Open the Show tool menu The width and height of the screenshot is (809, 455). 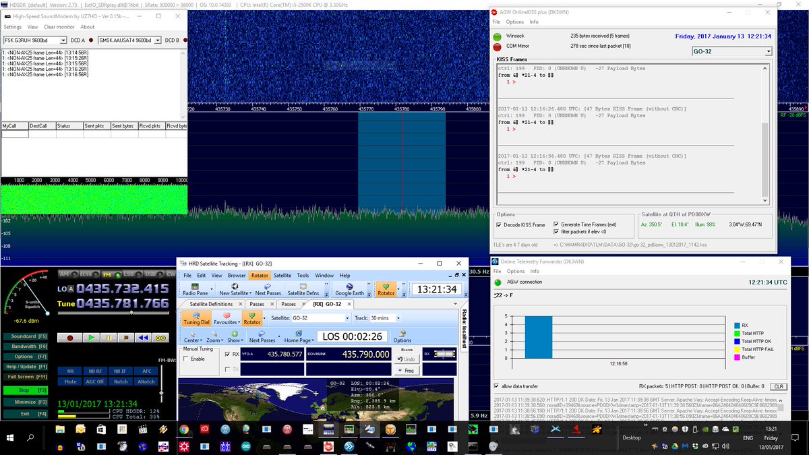click(234, 336)
